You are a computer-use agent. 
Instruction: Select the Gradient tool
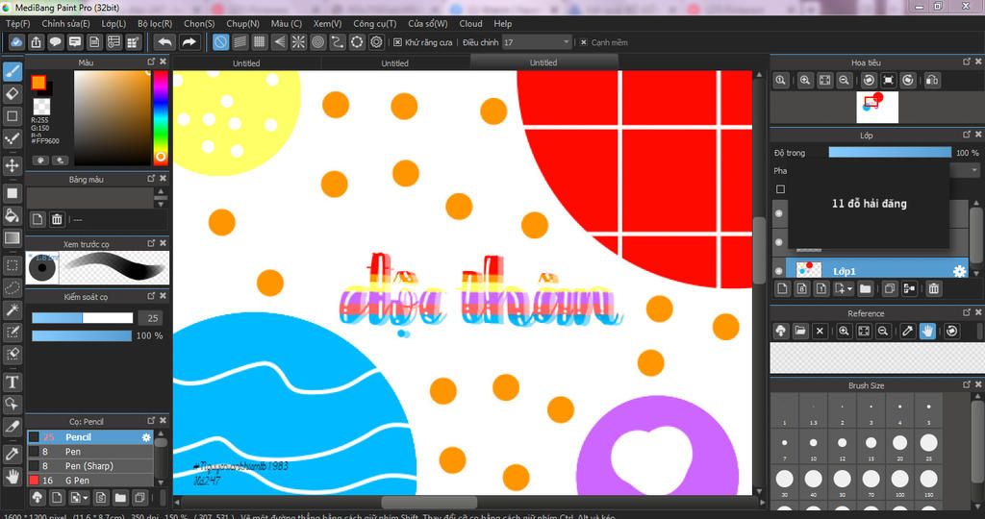(x=12, y=237)
